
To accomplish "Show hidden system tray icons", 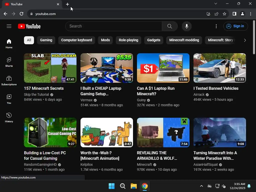I will [x=201, y=186].
